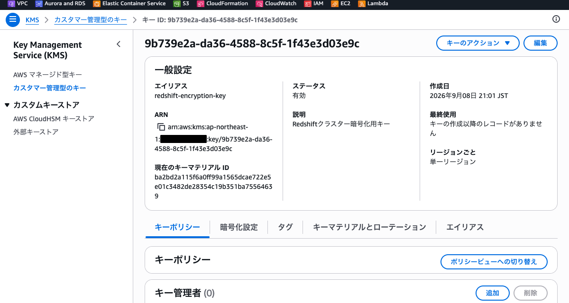
Task: Collapse the カスタムキーストア section
Action: 7,105
